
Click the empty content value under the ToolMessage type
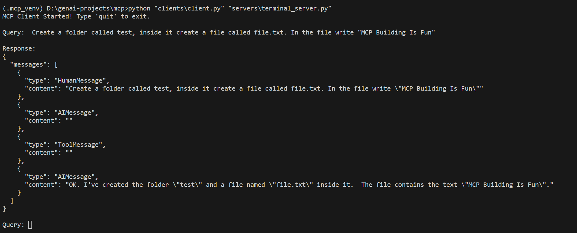(x=69, y=153)
